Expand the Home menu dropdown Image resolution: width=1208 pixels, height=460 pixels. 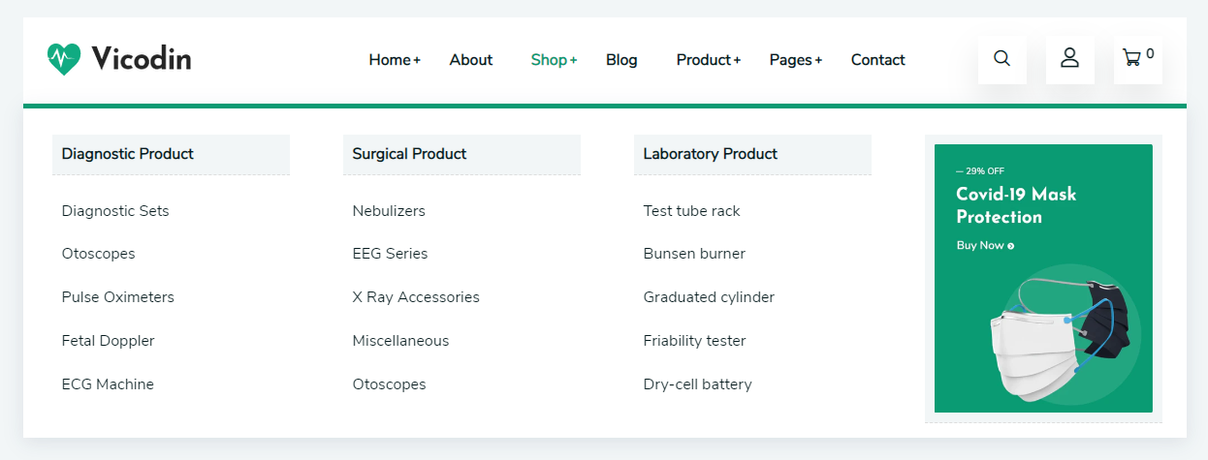(x=395, y=60)
